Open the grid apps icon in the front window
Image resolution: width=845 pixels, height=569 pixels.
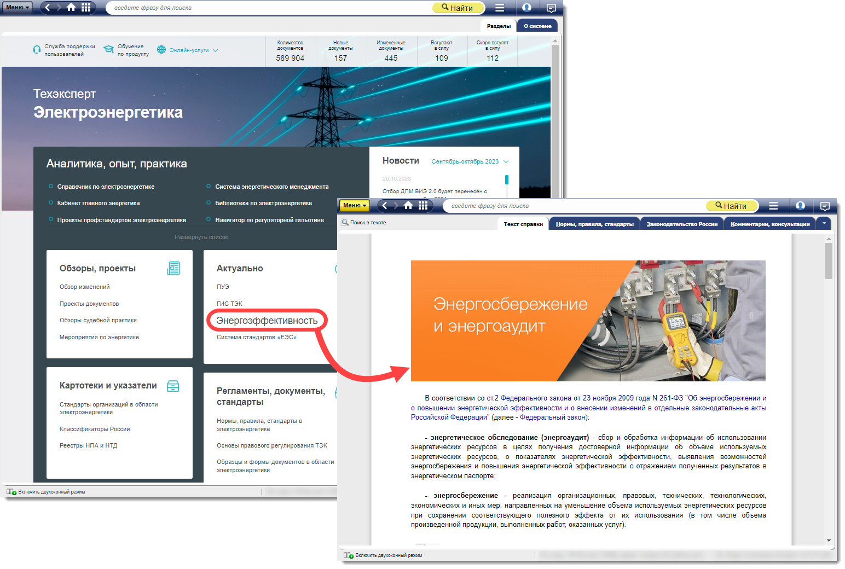(x=423, y=205)
